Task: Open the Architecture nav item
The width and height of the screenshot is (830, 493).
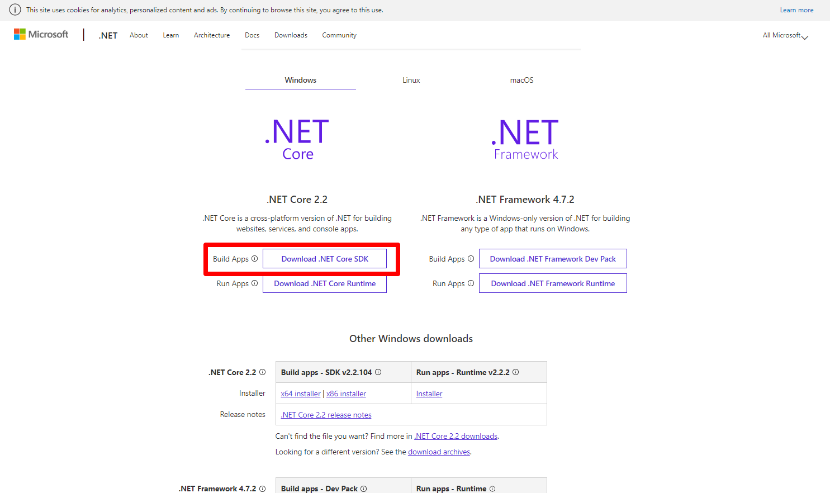Action: click(x=212, y=35)
